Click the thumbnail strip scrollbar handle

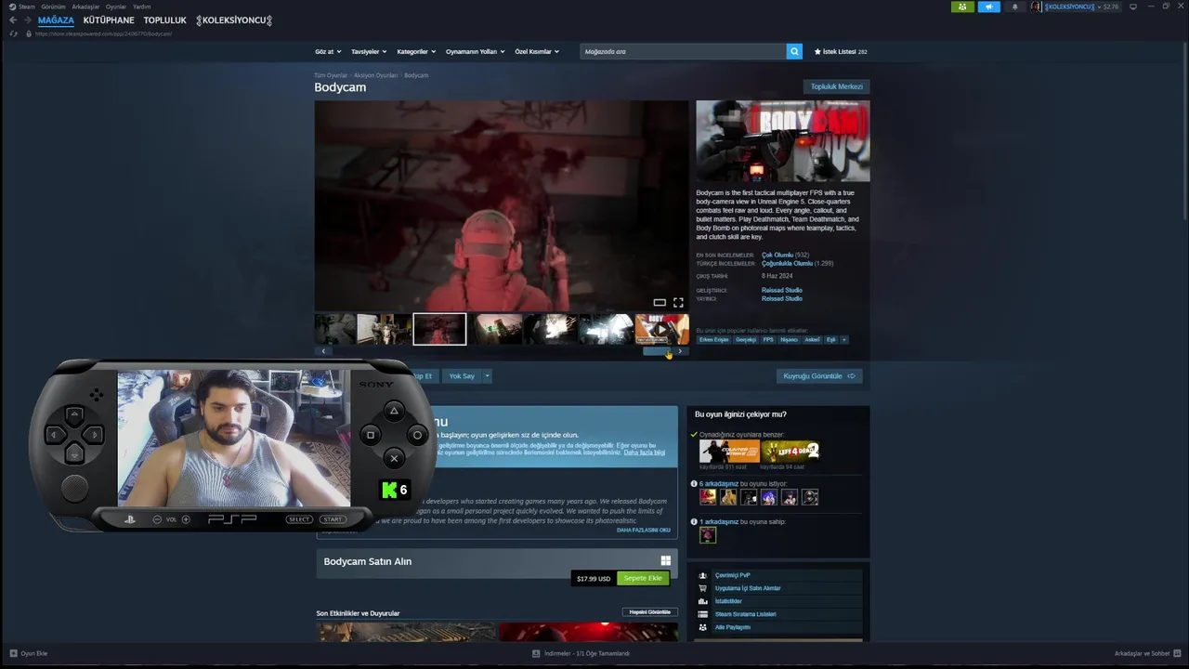pos(656,351)
